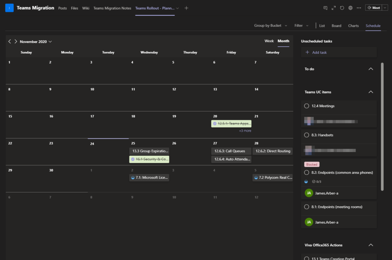Select the November 18 calendar cell
This screenshot has width=392, height=260.
(149, 124)
